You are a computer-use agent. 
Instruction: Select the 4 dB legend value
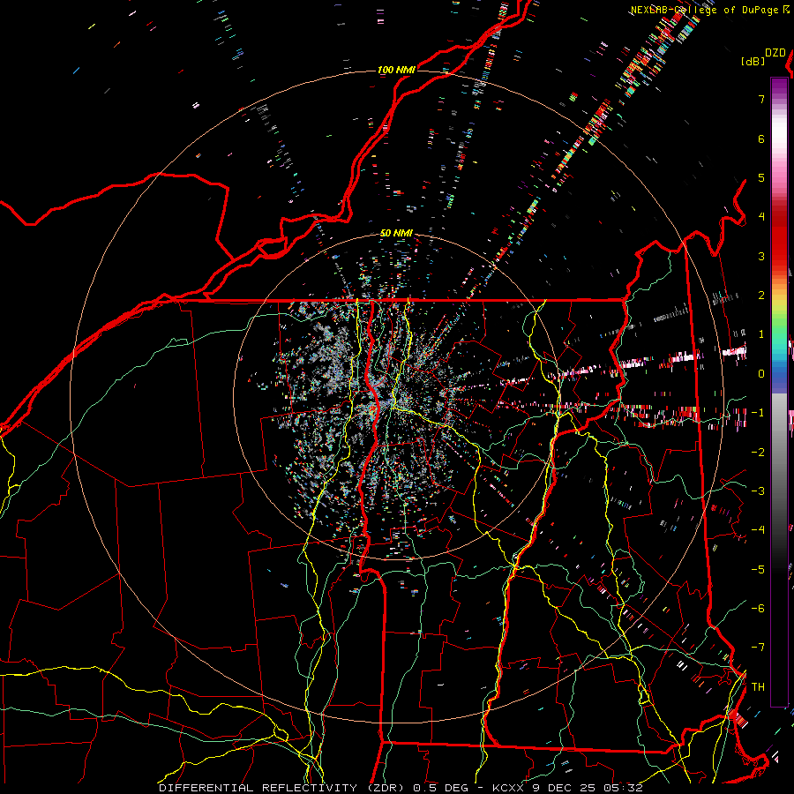pyautogui.click(x=761, y=217)
